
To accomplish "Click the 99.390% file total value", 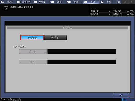I will [130, 11].
